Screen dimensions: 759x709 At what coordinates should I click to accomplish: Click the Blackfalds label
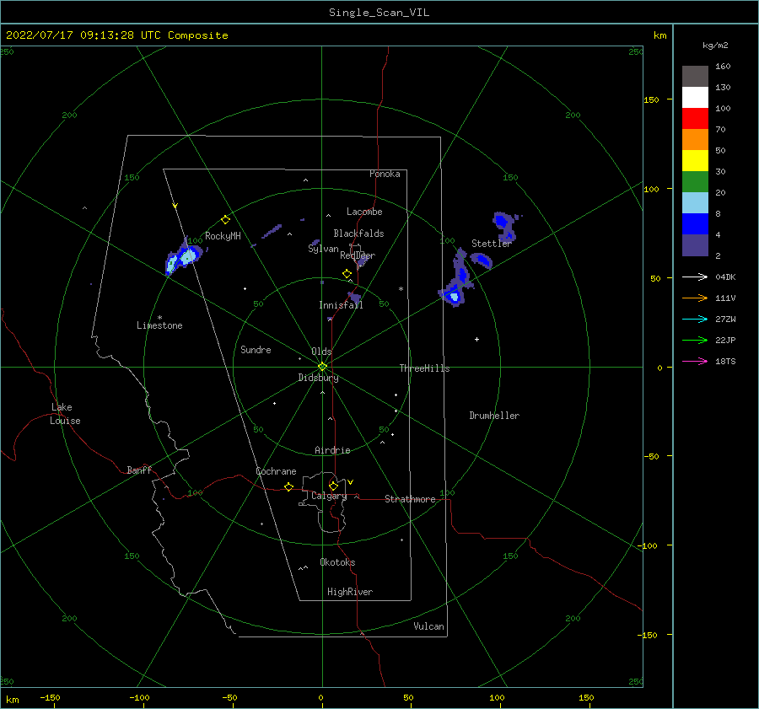(358, 234)
